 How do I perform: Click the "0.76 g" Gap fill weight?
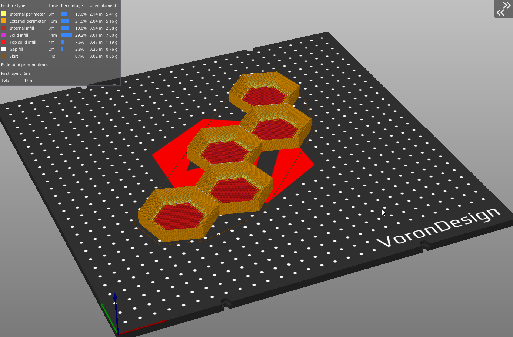111,49
